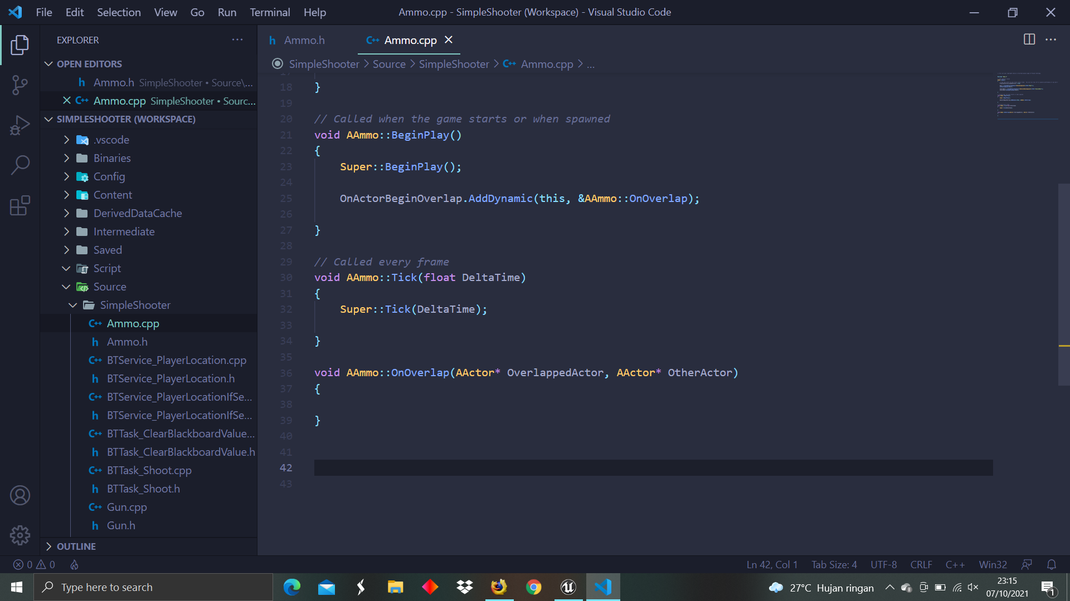Expand the Outline section
Image resolution: width=1070 pixels, height=601 pixels.
tap(76, 546)
